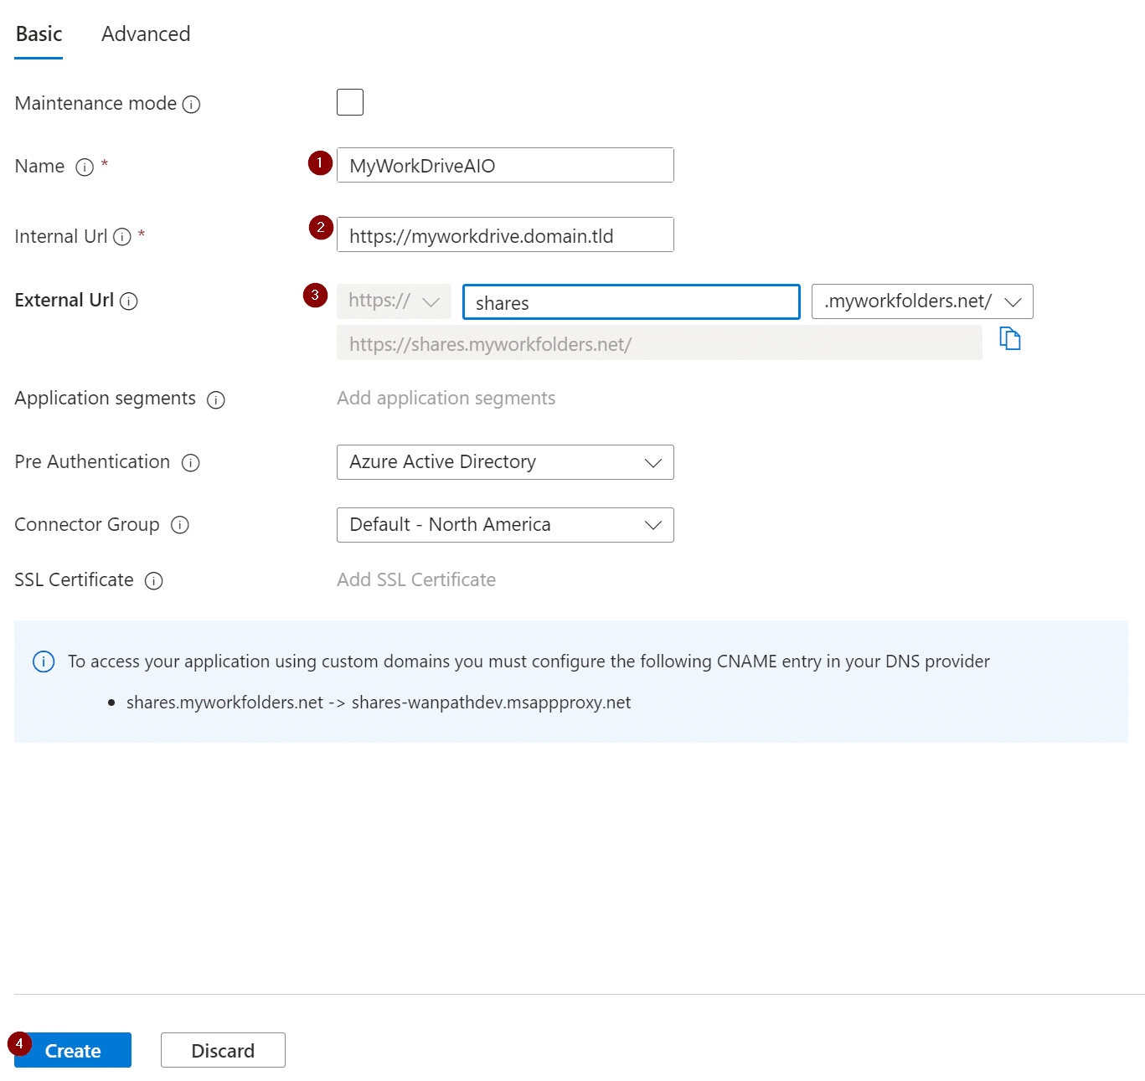This screenshot has height=1081, width=1145.
Task: Click the Pre Authentication info icon
Action: point(191,463)
